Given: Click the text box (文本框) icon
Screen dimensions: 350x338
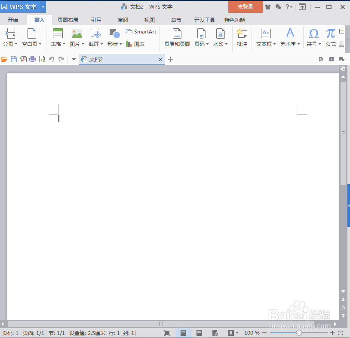Looking at the screenshot, I should (x=266, y=33).
